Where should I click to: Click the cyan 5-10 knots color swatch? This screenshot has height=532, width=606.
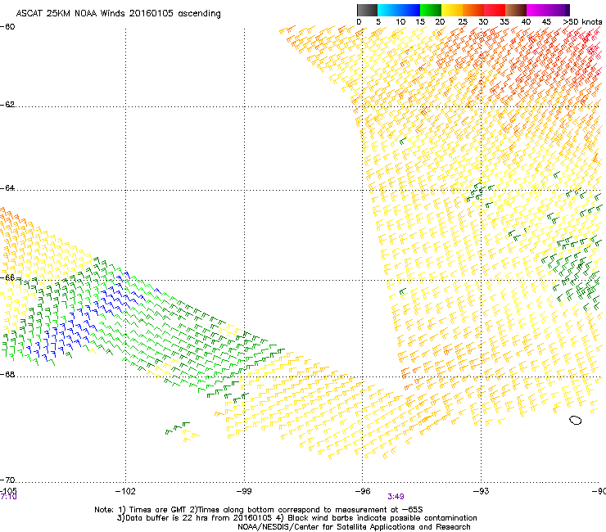(388, 10)
